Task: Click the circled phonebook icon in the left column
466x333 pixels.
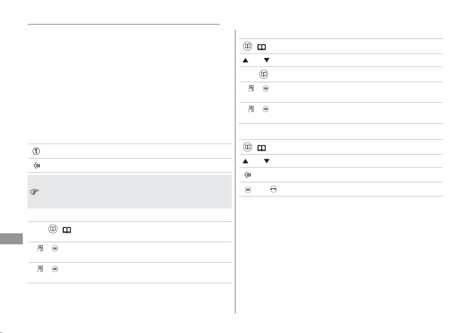Action: 53,229
